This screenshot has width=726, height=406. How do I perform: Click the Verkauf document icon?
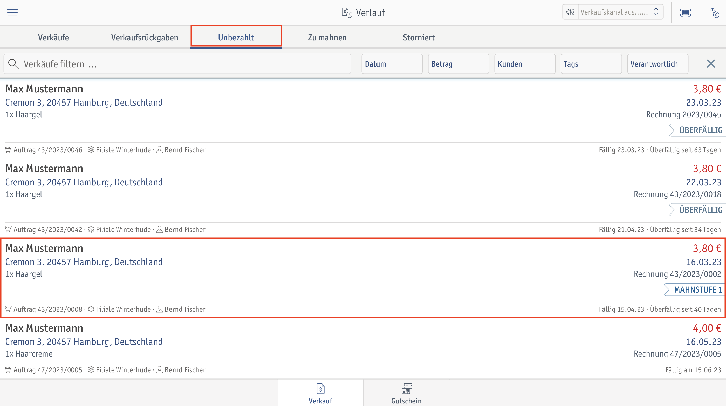coord(320,389)
